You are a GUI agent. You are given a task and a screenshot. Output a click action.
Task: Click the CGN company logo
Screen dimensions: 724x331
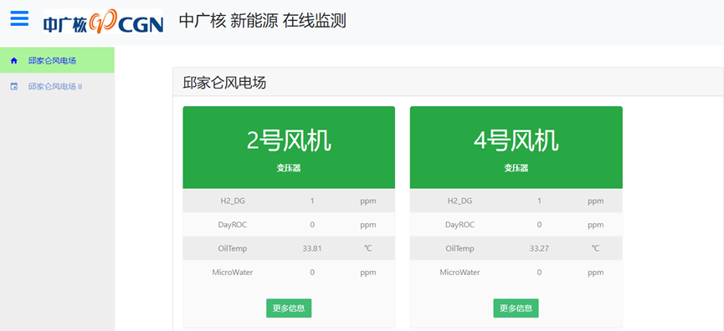[x=104, y=22]
